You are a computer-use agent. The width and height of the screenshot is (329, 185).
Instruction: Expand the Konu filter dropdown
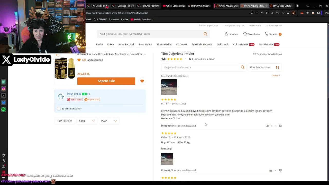[x=87, y=121]
